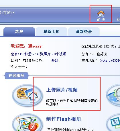The image size is (120, 131).
Task: Open the partly visible 贴 item in the navigation bar
Action: [x=118, y=20]
